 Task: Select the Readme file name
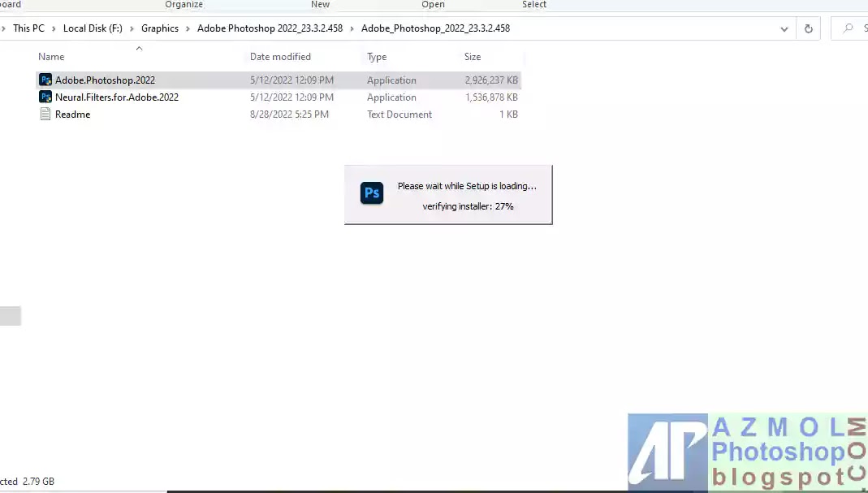(x=72, y=114)
